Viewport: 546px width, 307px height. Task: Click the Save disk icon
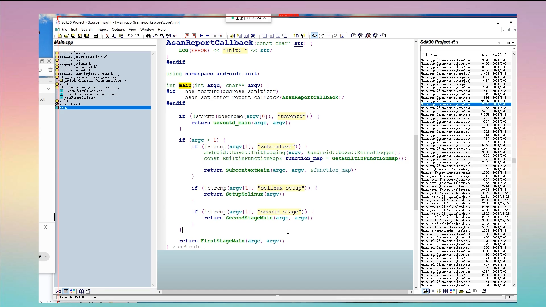click(73, 36)
